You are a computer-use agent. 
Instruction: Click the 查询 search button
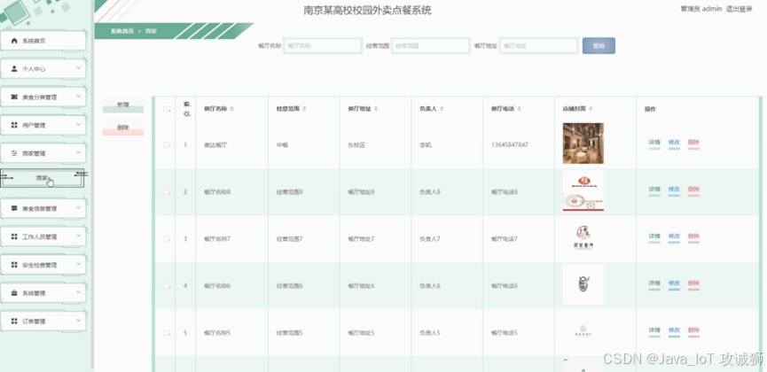tap(599, 46)
